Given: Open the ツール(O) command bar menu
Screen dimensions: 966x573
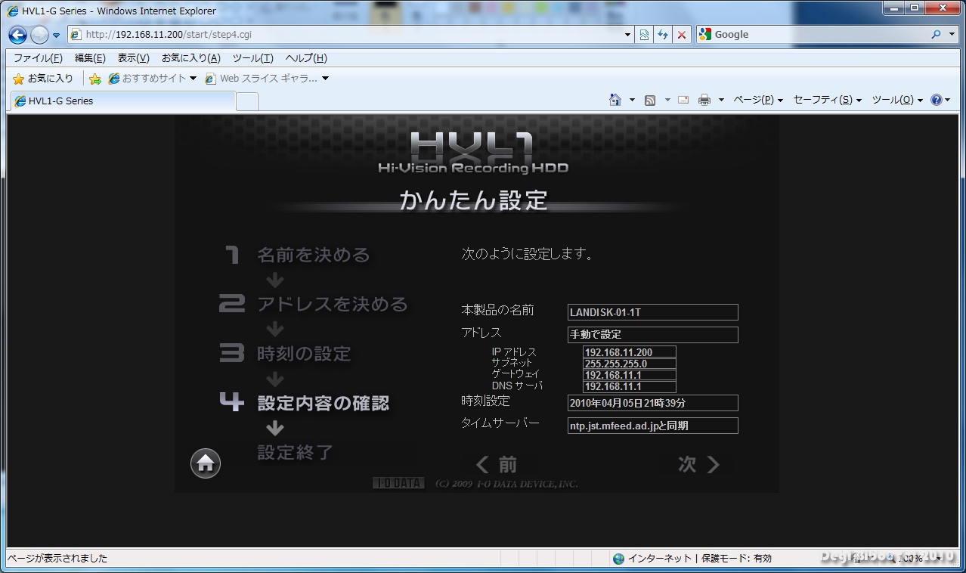Looking at the screenshot, I should [897, 100].
